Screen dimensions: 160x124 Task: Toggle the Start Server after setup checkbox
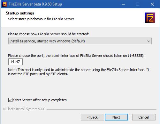(x=10, y=100)
